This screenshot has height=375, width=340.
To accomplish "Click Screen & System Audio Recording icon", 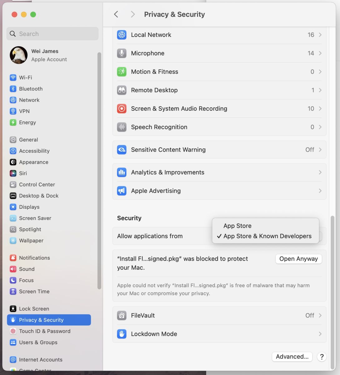I will [122, 108].
